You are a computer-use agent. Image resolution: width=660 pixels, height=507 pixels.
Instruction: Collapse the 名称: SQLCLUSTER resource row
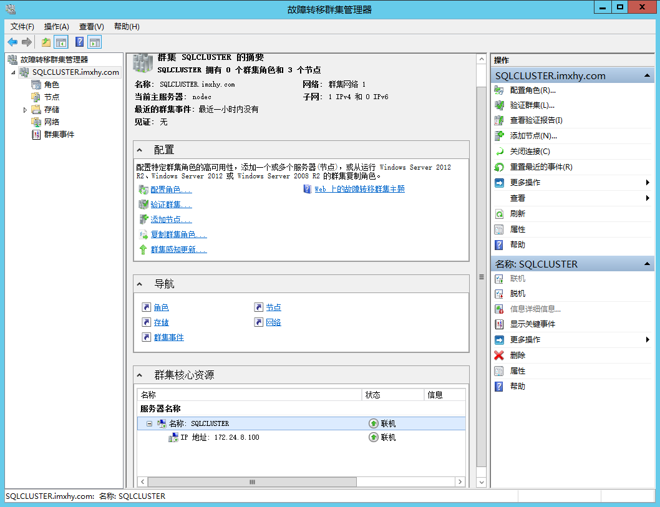tap(149, 423)
